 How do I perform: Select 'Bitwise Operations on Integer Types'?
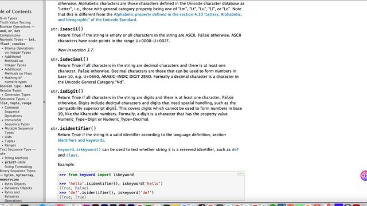pyautogui.click(x=19, y=50)
